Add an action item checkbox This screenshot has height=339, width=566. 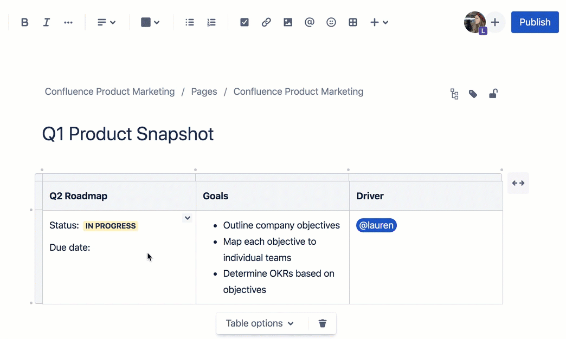(245, 22)
